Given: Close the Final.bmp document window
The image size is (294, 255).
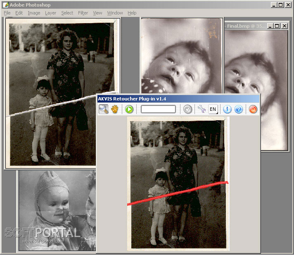Looking at the screenshot, I should click(x=285, y=26).
